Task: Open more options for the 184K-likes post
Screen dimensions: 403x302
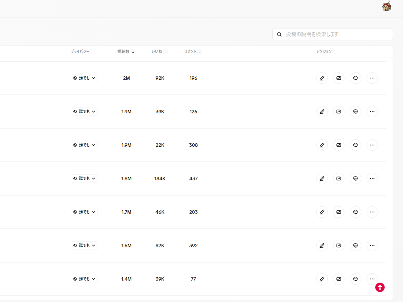Action: point(372,178)
